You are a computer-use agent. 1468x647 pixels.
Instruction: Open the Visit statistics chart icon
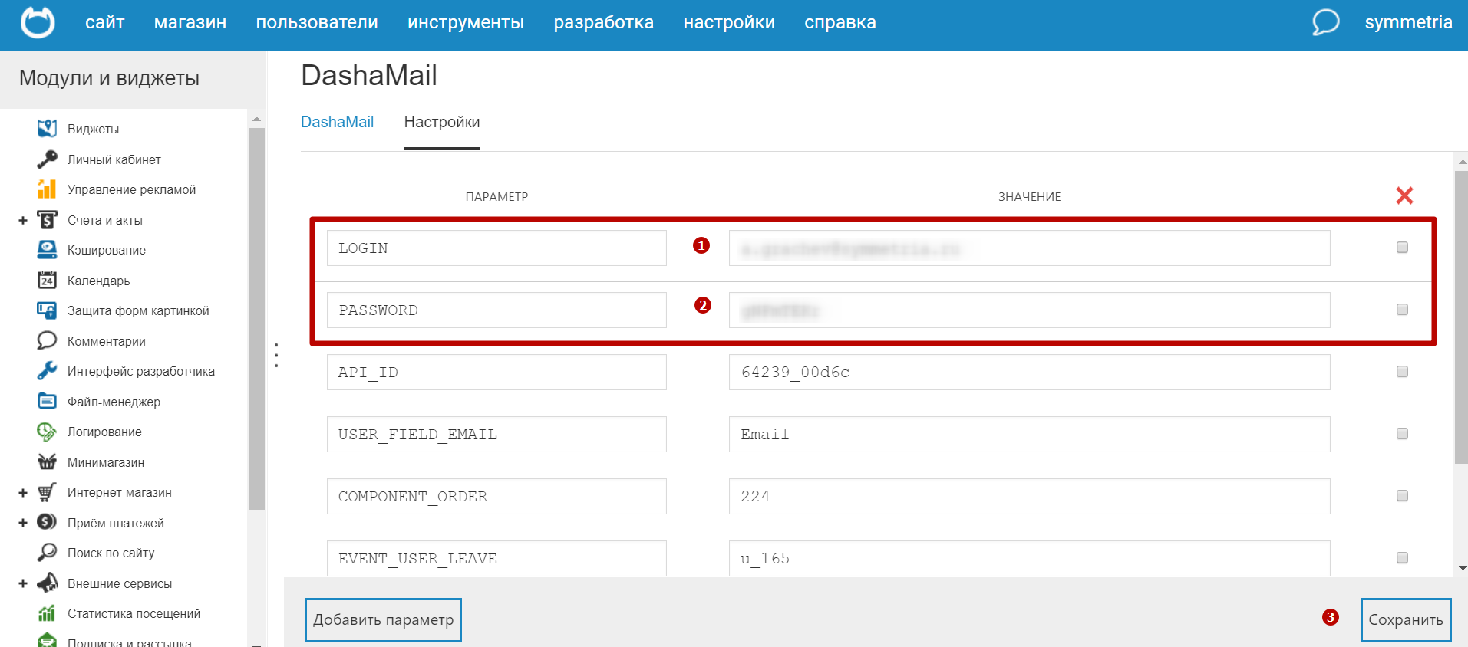pos(47,613)
